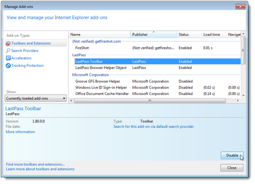Click the Toolbars and Extensions gear icon
Image resolution: width=255 pixels, height=184 pixels.
pyautogui.click(x=8, y=43)
